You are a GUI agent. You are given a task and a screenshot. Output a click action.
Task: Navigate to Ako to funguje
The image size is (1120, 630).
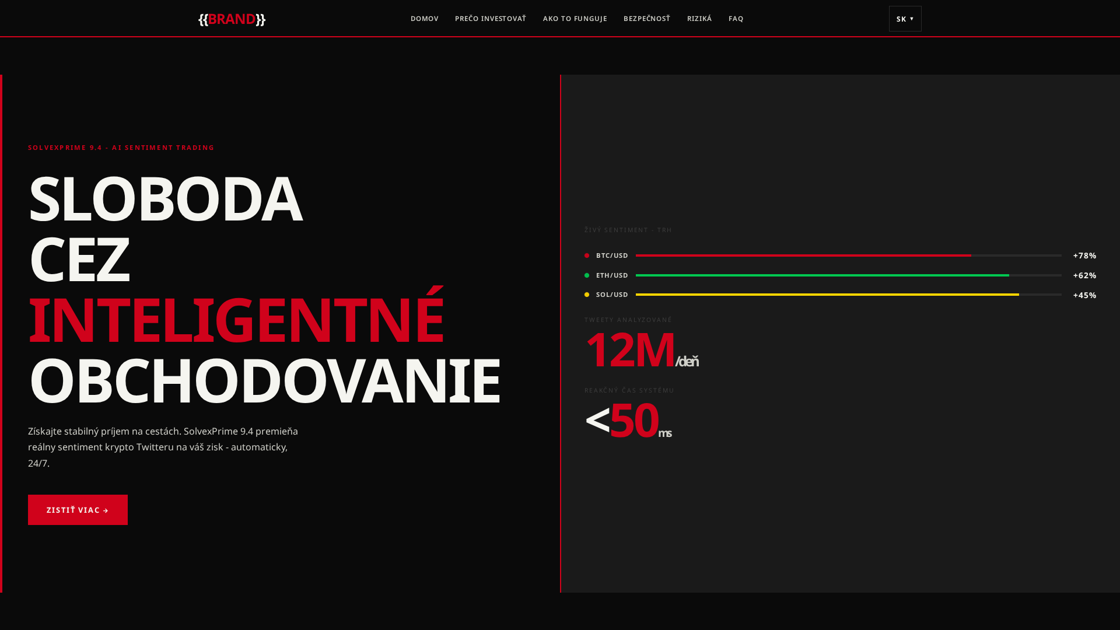tap(575, 19)
